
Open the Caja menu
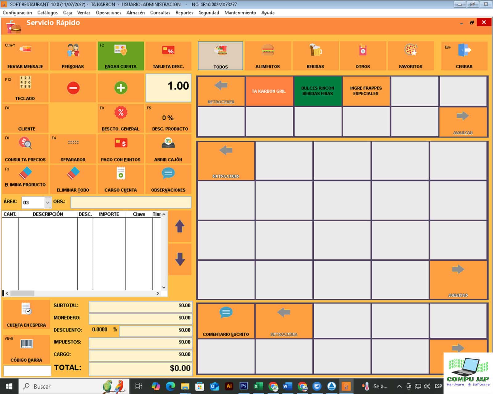pos(67,13)
